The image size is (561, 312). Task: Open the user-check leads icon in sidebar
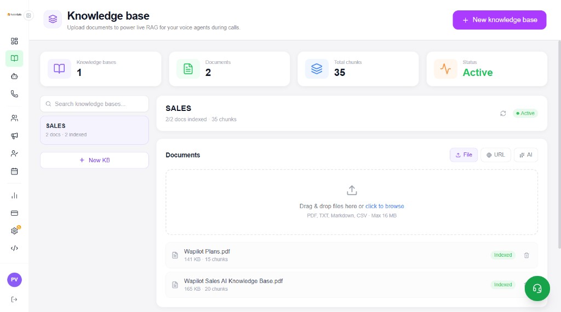click(x=14, y=154)
